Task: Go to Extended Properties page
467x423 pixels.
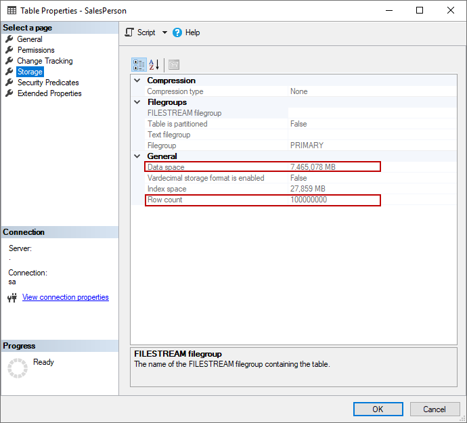Action: pyautogui.click(x=49, y=93)
